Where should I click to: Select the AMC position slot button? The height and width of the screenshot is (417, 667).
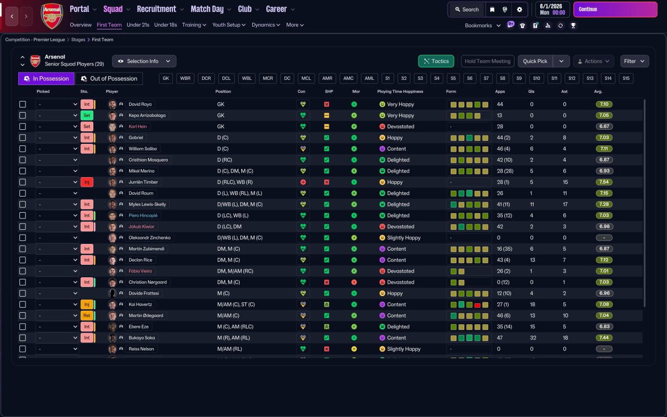tap(349, 79)
